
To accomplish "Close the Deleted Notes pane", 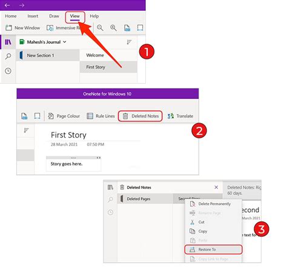I will coord(216,187).
